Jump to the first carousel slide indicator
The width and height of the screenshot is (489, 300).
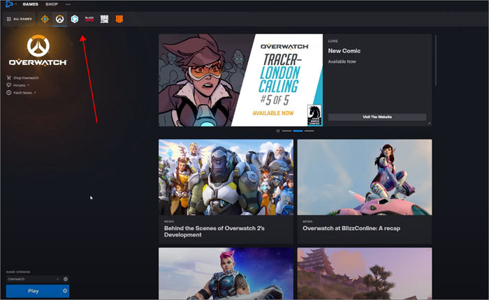click(286, 131)
